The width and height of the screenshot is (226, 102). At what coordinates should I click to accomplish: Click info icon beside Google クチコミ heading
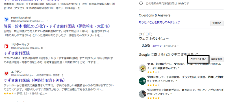[197, 54]
